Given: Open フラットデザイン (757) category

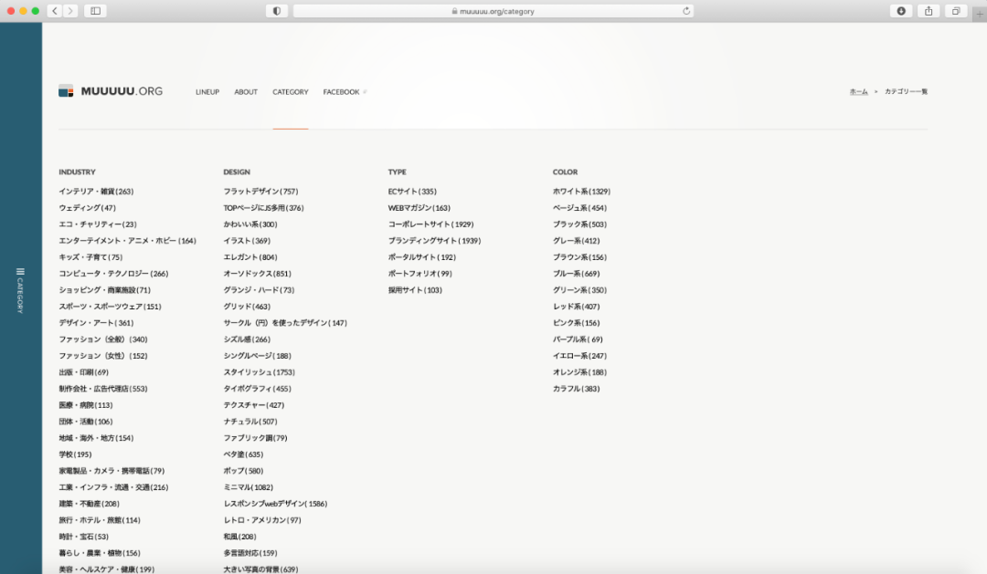Looking at the screenshot, I should tap(260, 192).
